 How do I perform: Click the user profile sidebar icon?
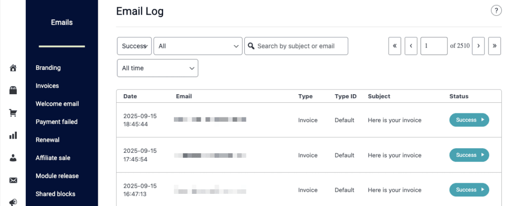click(13, 157)
